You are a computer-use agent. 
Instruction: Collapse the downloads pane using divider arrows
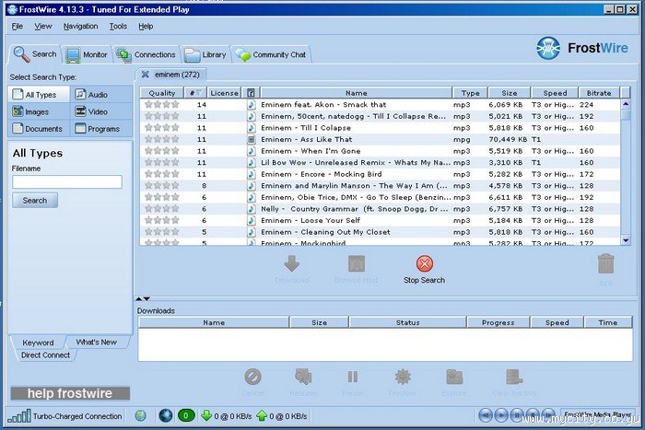tap(147, 299)
